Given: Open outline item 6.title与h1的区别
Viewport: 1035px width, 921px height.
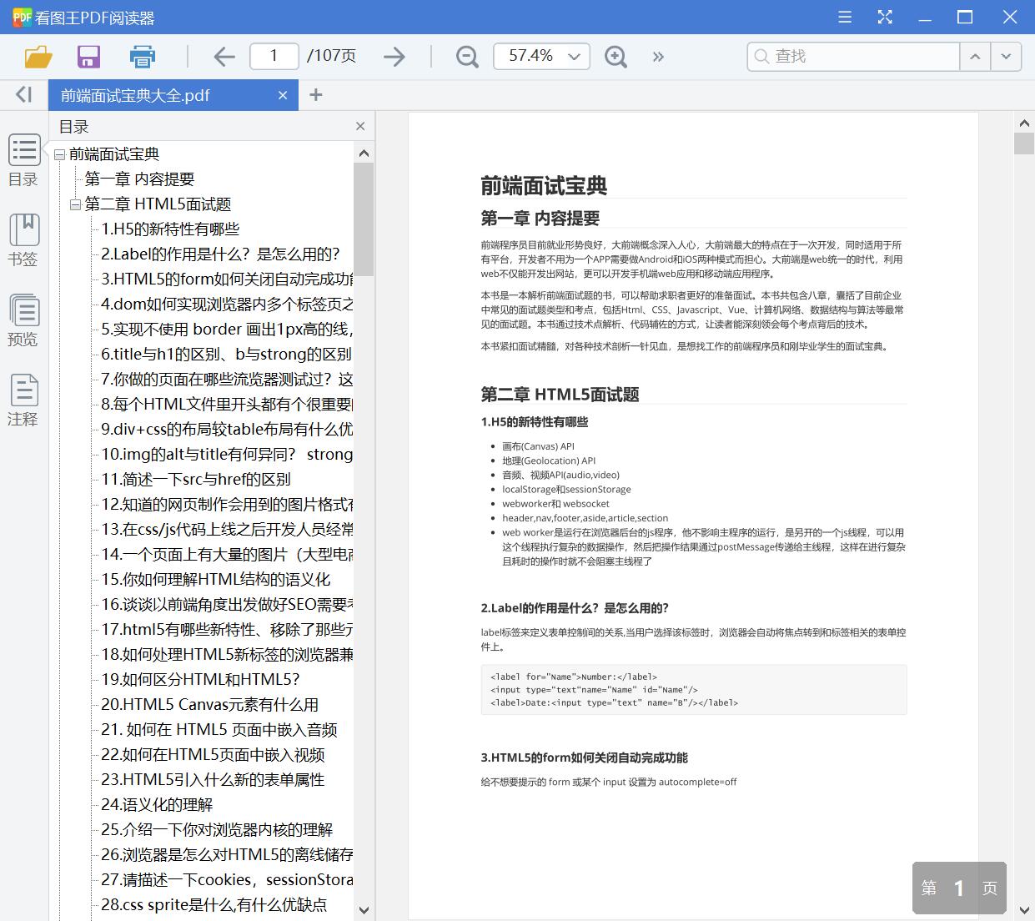Looking at the screenshot, I should click(x=226, y=355).
